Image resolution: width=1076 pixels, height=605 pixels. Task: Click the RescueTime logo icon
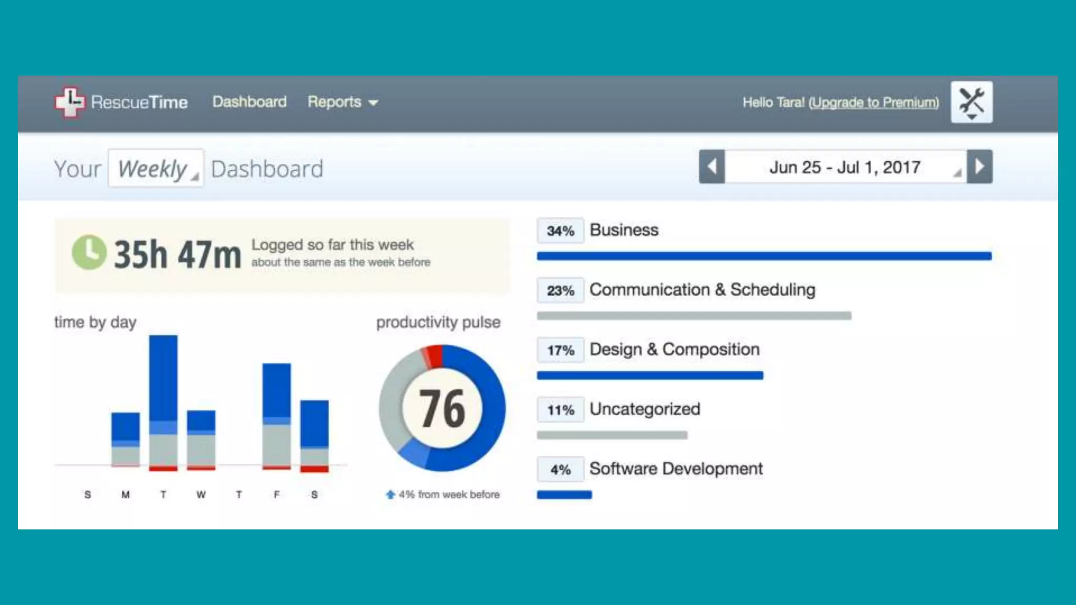pyautogui.click(x=69, y=102)
